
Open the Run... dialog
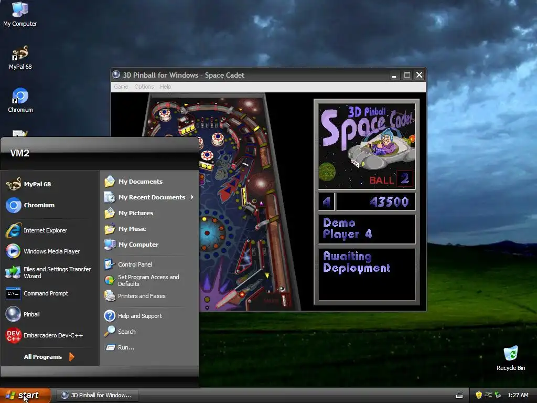pyautogui.click(x=148, y=347)
